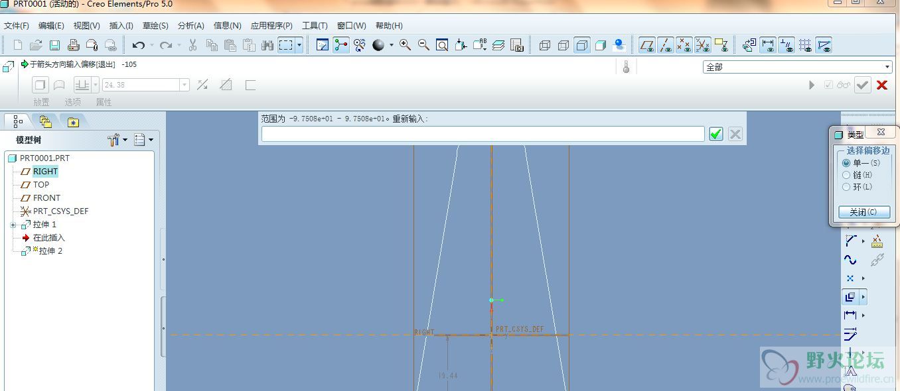900x391 pixels.
Task: Switch to shaded display style
Action: (601, 45)
